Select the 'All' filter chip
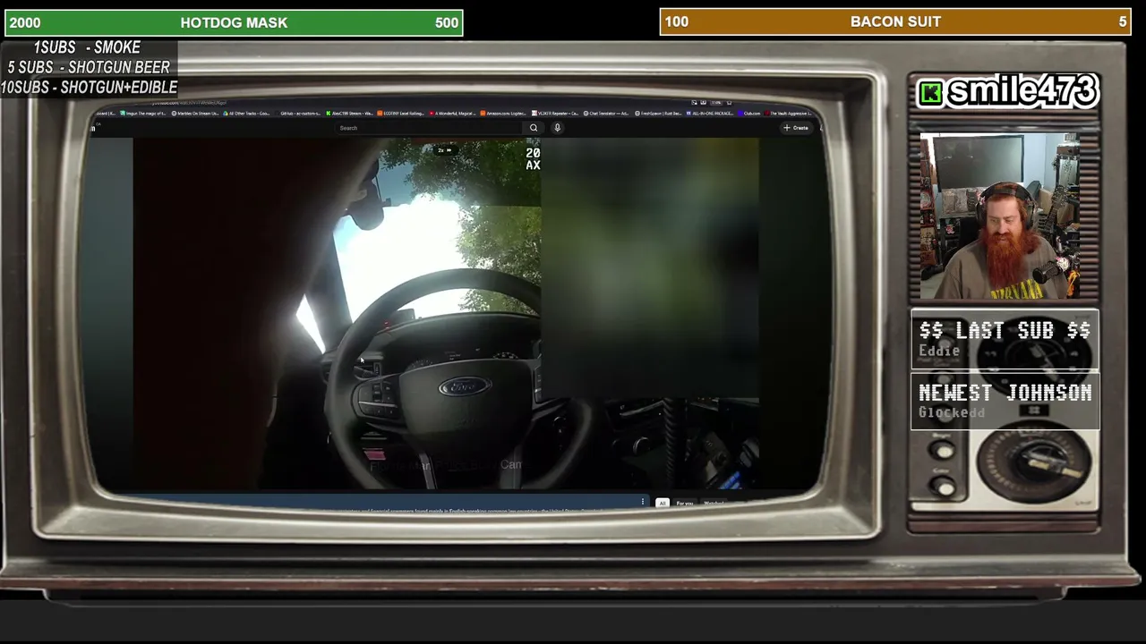The image size is (1146, 644). pos(663,504)
